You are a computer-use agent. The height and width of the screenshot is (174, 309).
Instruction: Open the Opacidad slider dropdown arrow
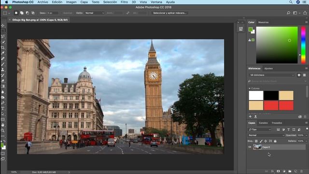pyautogui.click(x=307, y=135)
